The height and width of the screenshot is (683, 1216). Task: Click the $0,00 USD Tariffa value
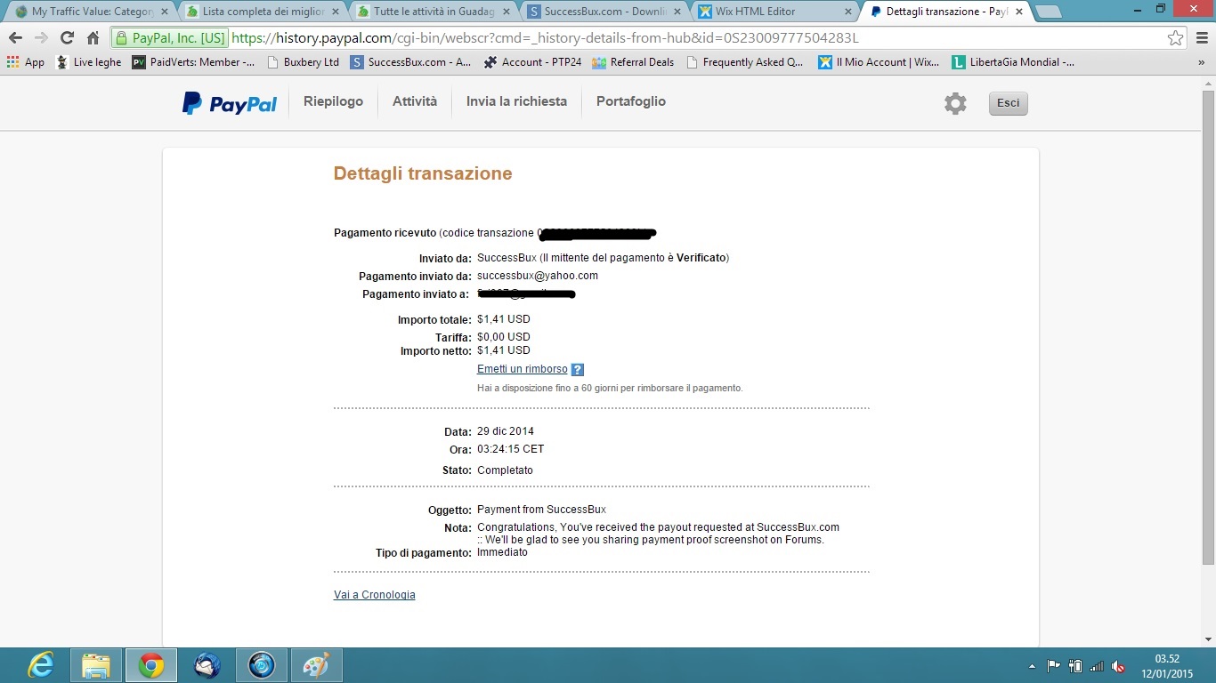point(504,337)
